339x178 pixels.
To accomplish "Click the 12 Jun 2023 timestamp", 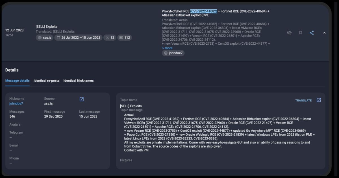I will (14, 30).
